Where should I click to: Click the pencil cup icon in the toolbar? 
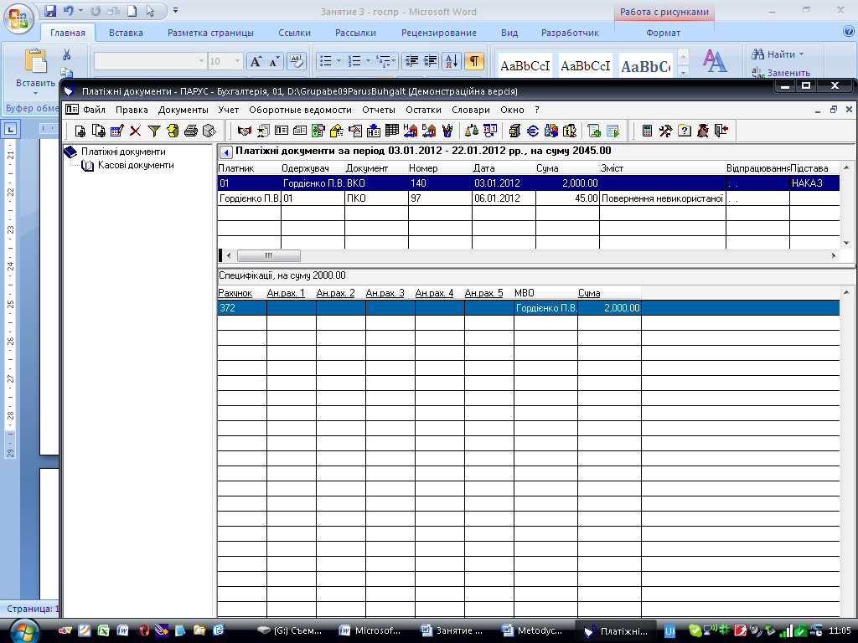(x=447, y=131)
